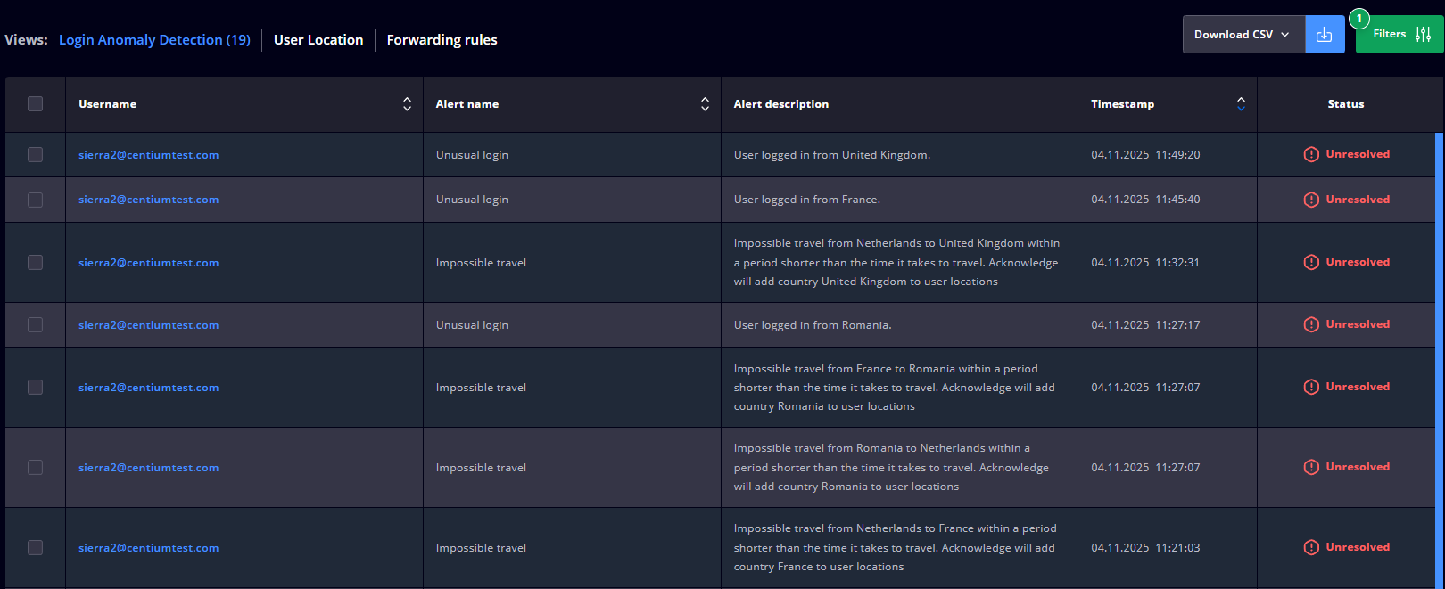Click 'Unusual login' alert name in France row
This screenshot has height=589, width=1445.
coord(472,200)
